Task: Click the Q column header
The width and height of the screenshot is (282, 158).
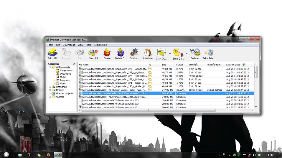Action: pyautogui.click(x=154, y=65)
